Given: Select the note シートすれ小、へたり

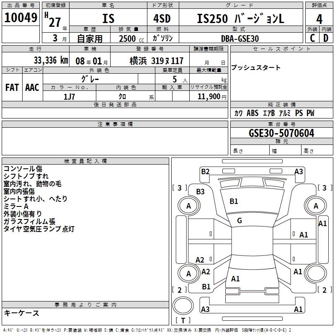Looking at the screenshot, I should [36, 198].
